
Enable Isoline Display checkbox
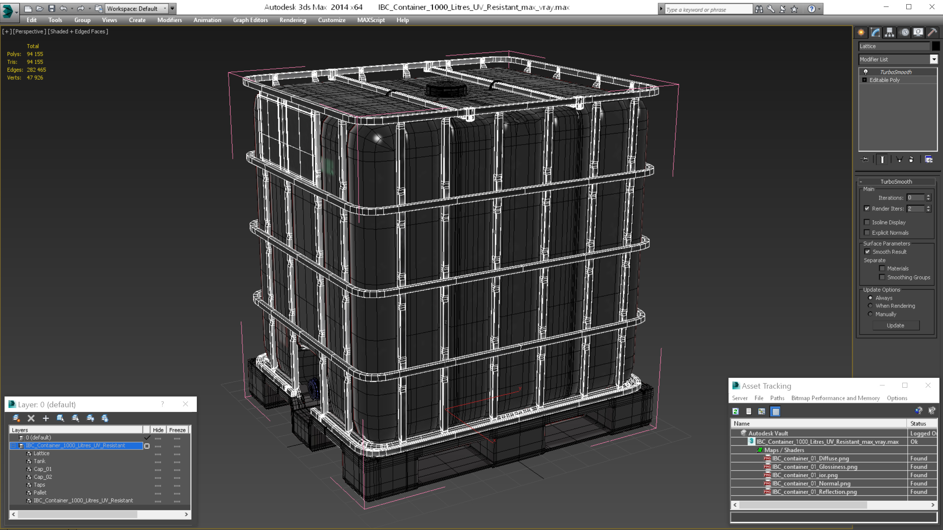pos(867,222)
